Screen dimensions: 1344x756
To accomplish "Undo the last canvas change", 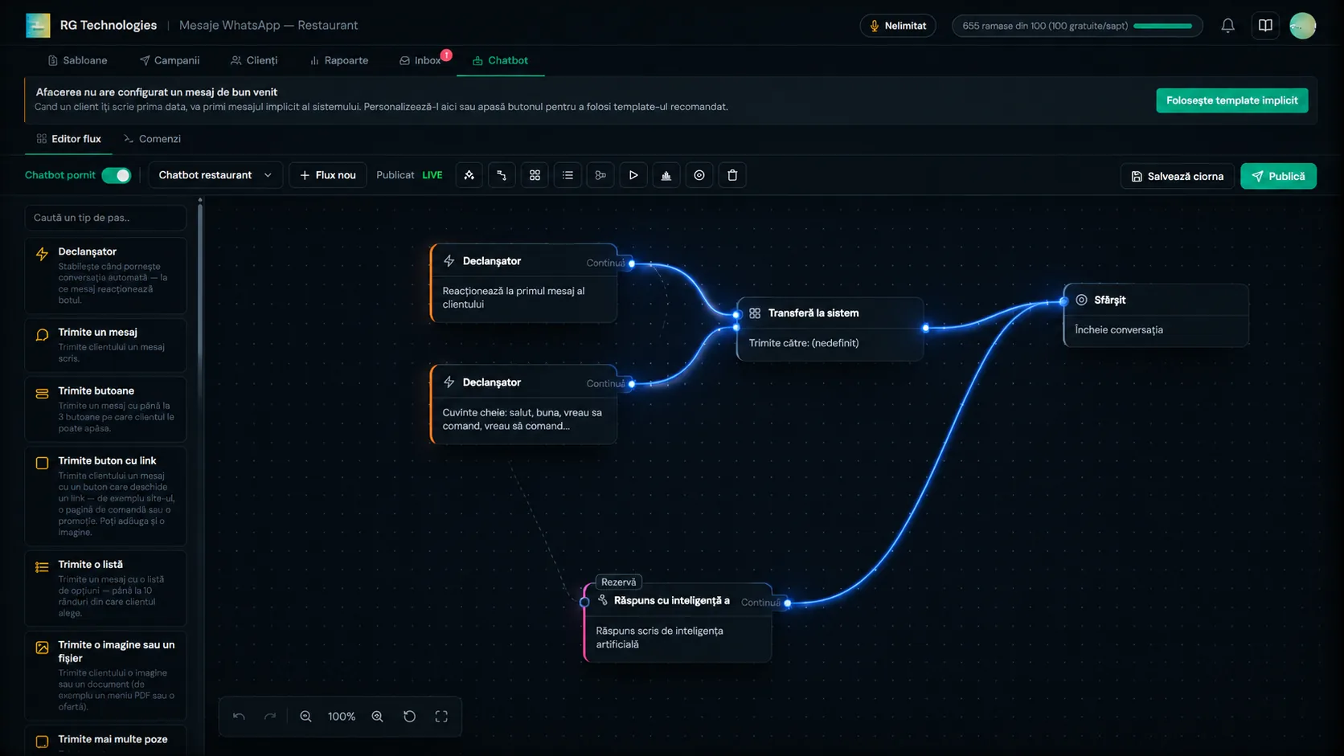I will (x=239, y=717).
